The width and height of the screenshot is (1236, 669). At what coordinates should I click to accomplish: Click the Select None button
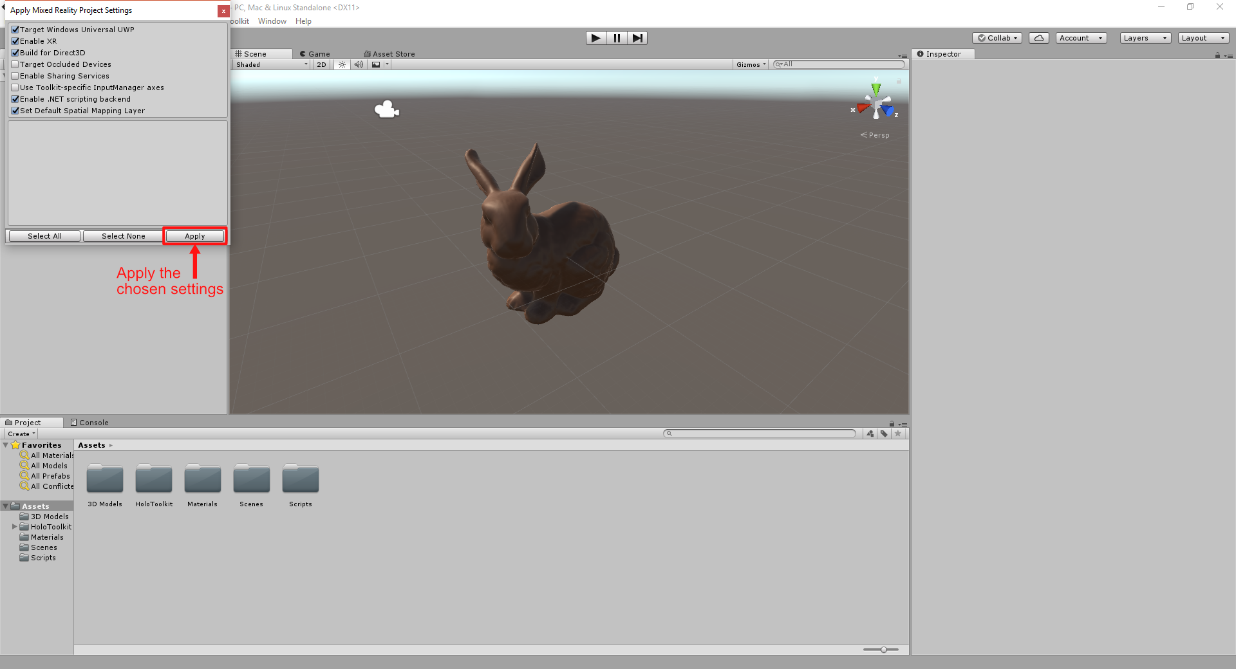[123, 236]
